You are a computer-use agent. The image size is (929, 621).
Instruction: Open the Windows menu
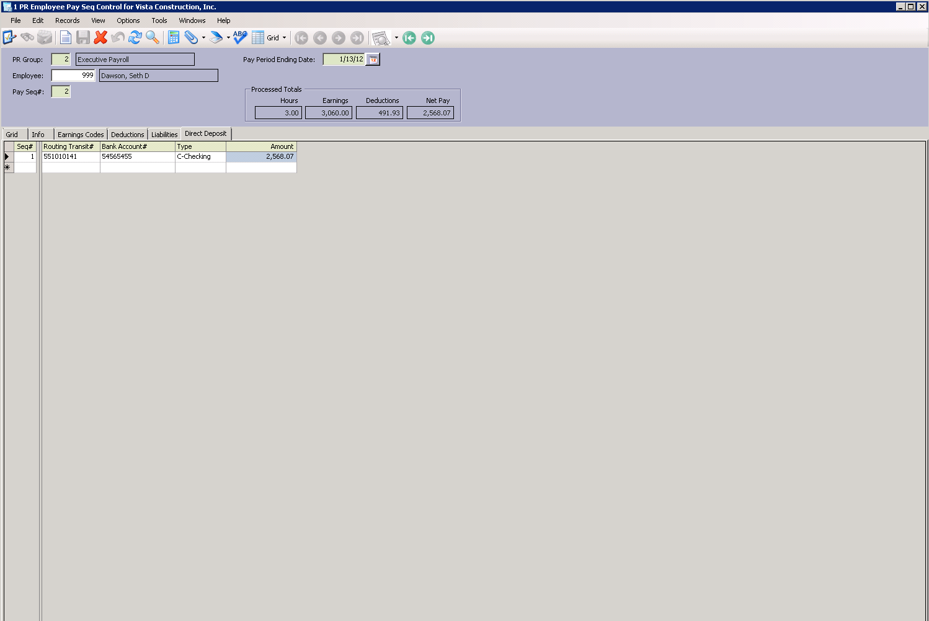tap(192, 20)
